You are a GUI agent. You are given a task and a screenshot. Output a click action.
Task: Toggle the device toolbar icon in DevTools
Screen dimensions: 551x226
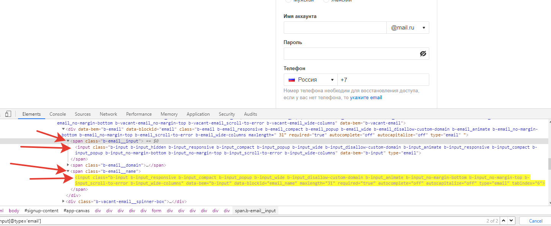[x=8, y=114]
